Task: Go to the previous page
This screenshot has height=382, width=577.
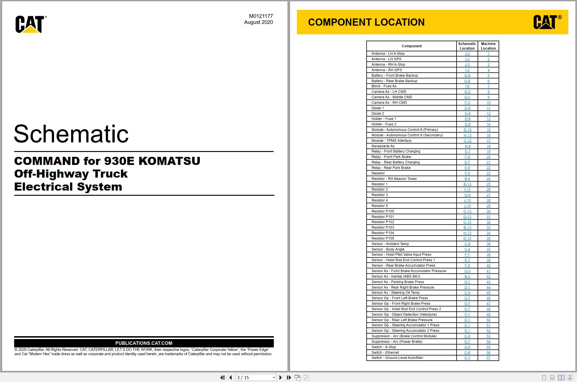Action: 230,377
